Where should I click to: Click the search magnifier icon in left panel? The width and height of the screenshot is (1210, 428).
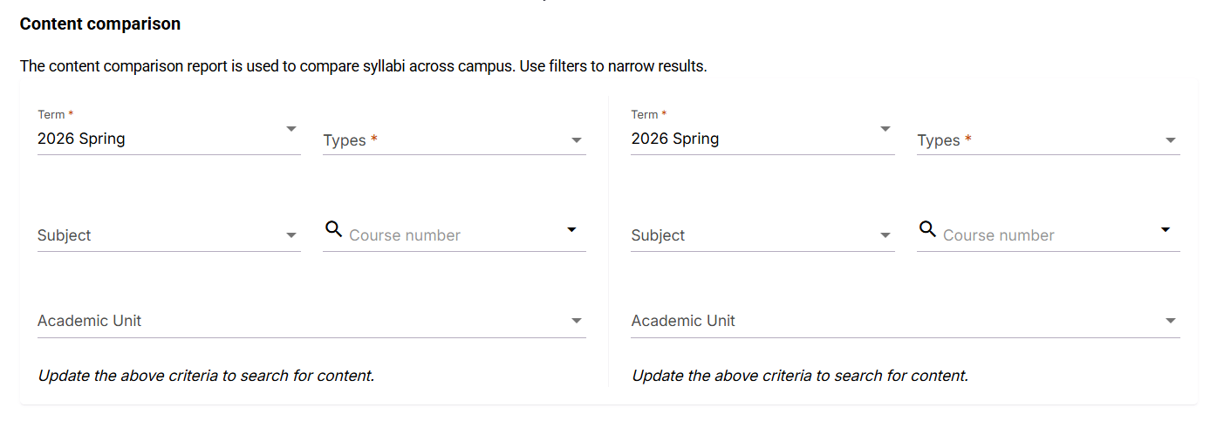333,229
